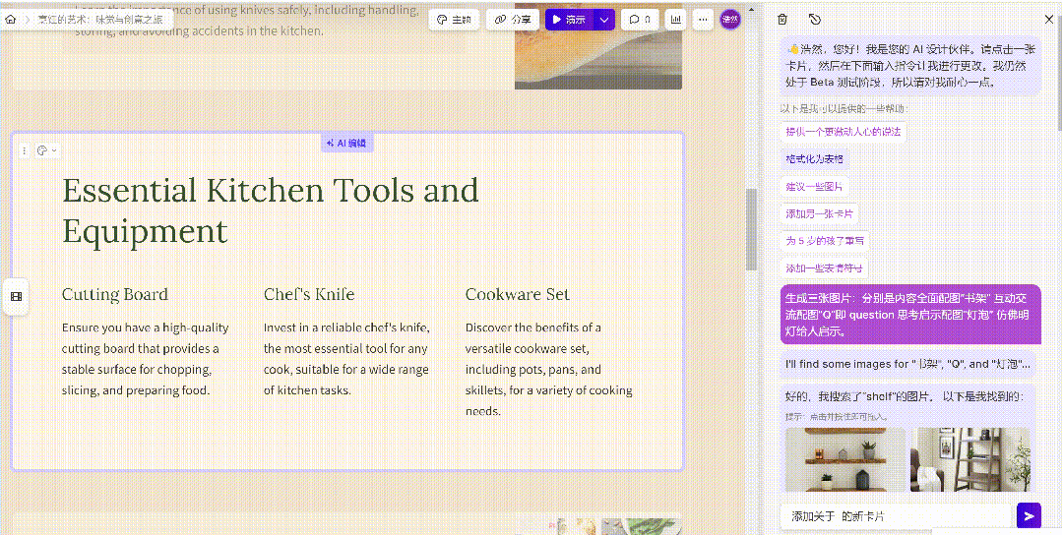Expand the card style palette dropdown
Screen dimensions: 1063x536
[46, 150]
